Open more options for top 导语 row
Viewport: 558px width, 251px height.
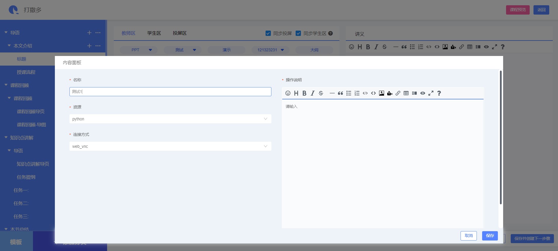pyautogui.click(x=98, y=33)
